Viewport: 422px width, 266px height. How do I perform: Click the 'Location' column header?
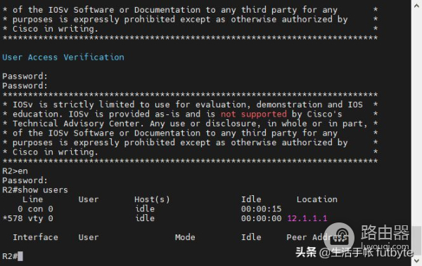tap(316, 199)
